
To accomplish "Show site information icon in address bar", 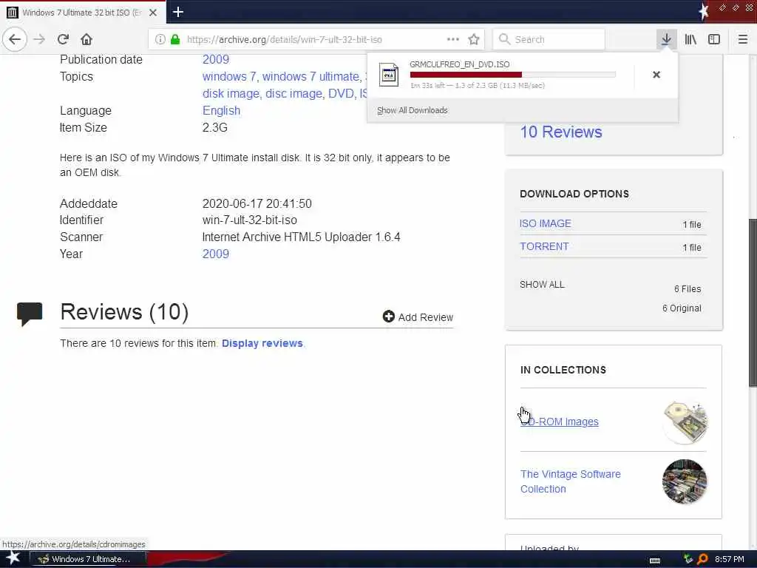I will pos(160,39).
